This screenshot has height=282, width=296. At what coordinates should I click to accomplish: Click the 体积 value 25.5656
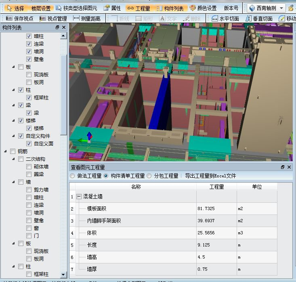[206, 233]
